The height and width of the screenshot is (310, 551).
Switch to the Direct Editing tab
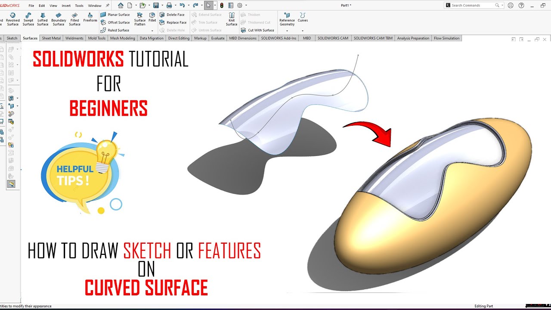coord(179,38)
